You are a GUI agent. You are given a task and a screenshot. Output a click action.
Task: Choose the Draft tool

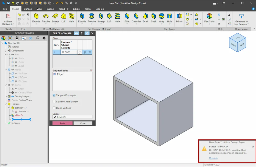tap(145, 18)
